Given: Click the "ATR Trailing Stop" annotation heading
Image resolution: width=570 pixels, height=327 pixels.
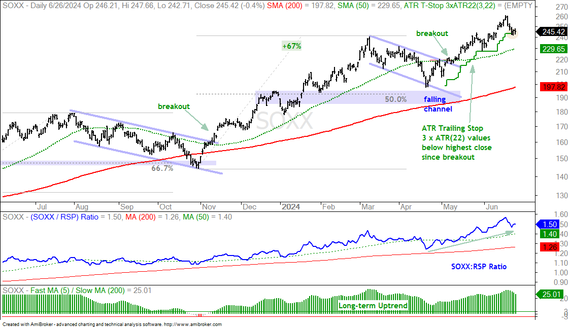Looking at the screenshot, I should click(x=452, y=128).
